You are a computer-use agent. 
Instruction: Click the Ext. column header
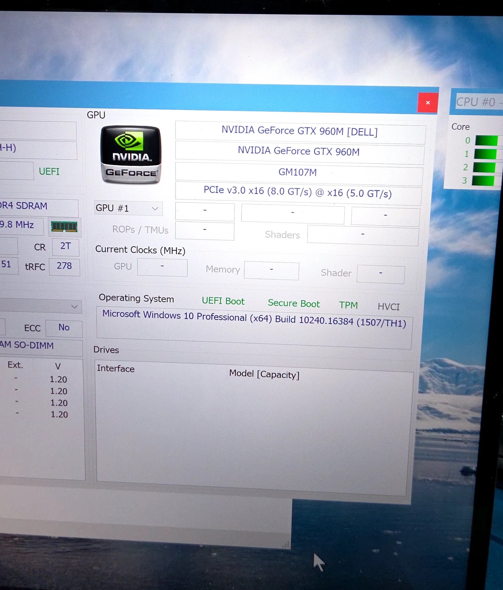coord(15,365)
